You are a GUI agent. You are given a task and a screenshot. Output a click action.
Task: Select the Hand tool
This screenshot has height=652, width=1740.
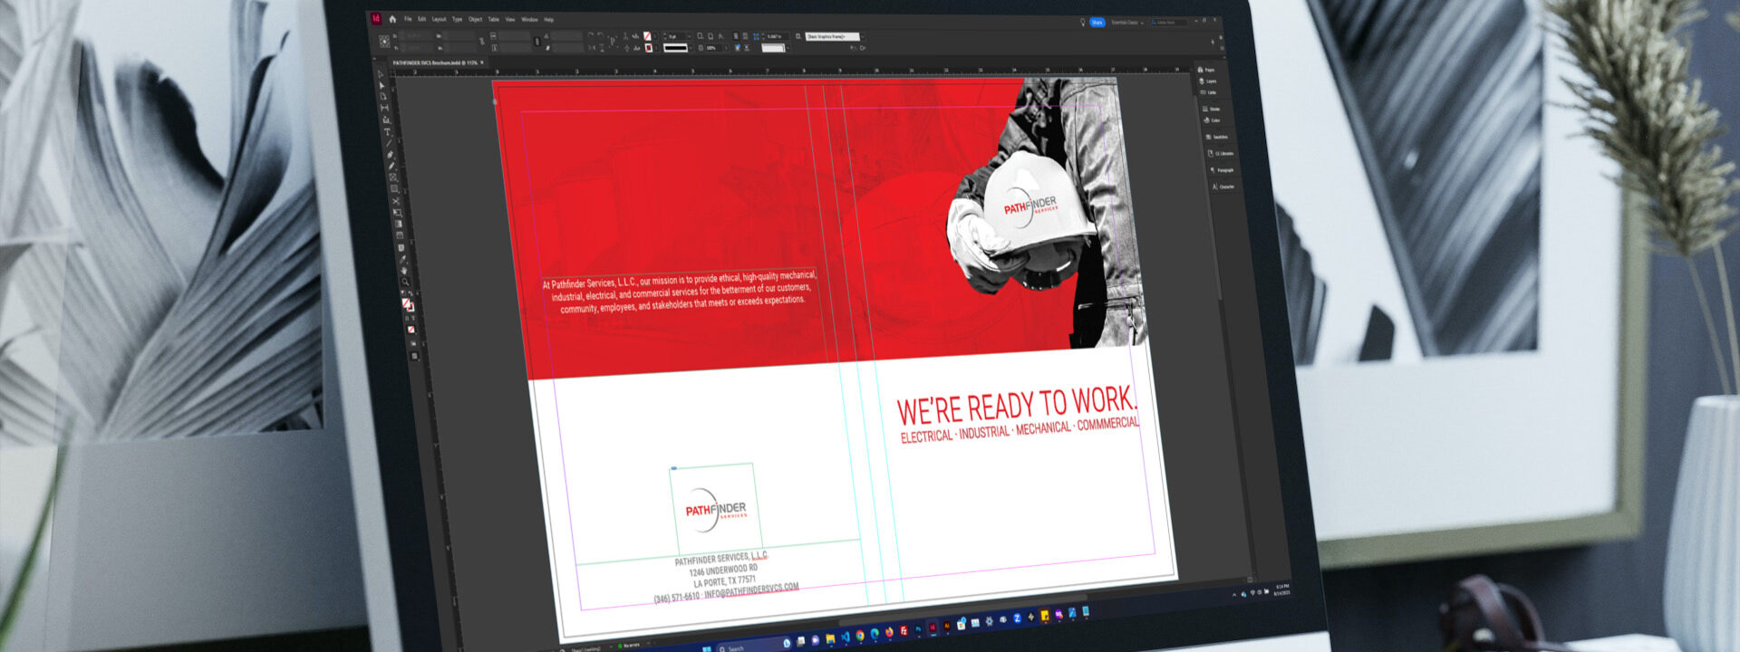(404, 271)
